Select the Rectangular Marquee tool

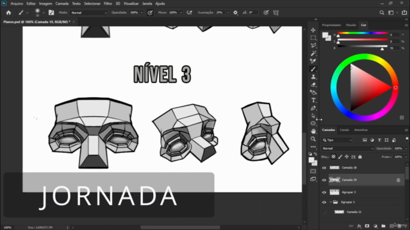tap(313, 38)
